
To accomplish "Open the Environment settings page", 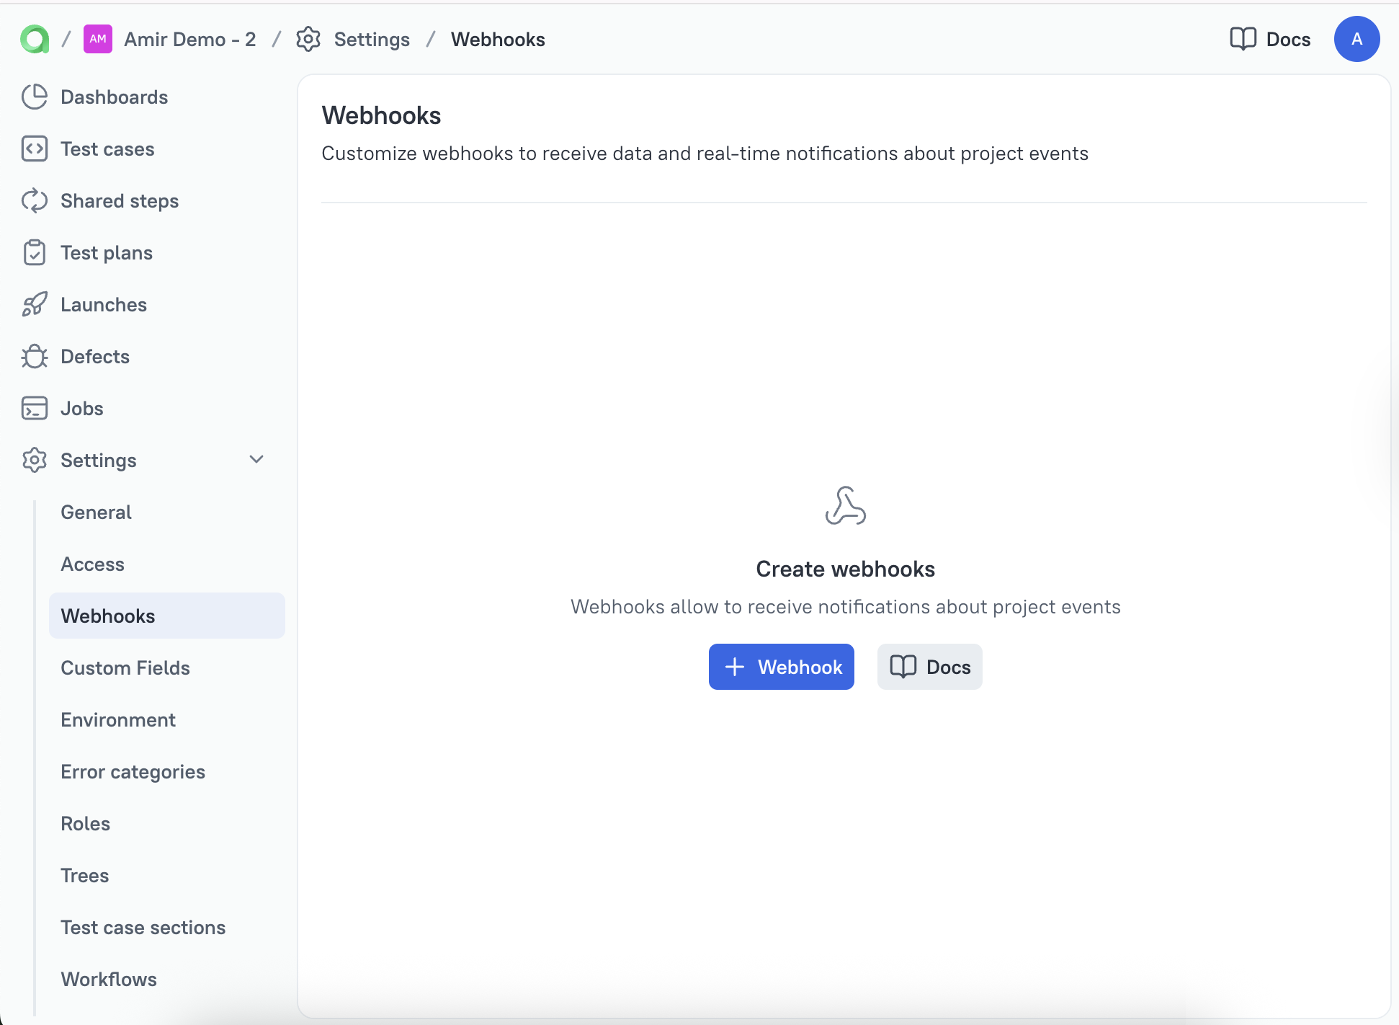I will pyautogui.click(x=118, y=719).
